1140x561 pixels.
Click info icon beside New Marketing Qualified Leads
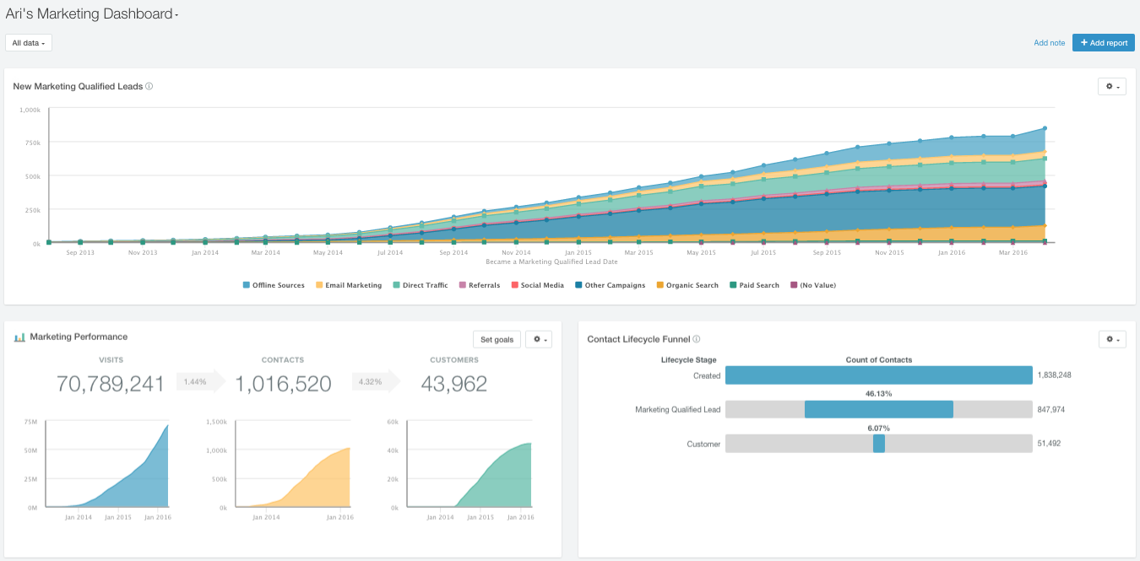coord(149,86)
